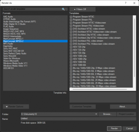This screenshot has width=139, height=132.
Task: Toggle favorite star for HDV 1080-60i
Action: pyautogui.click(x=71, y=65)
